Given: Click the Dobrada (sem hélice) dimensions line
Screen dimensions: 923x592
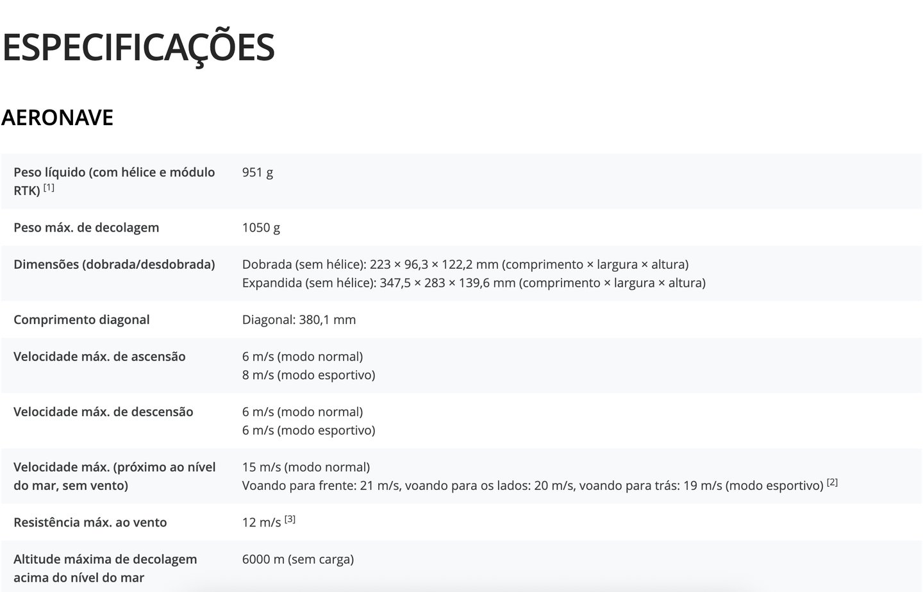Looking at the screenshot, I should tap(465, 264).
